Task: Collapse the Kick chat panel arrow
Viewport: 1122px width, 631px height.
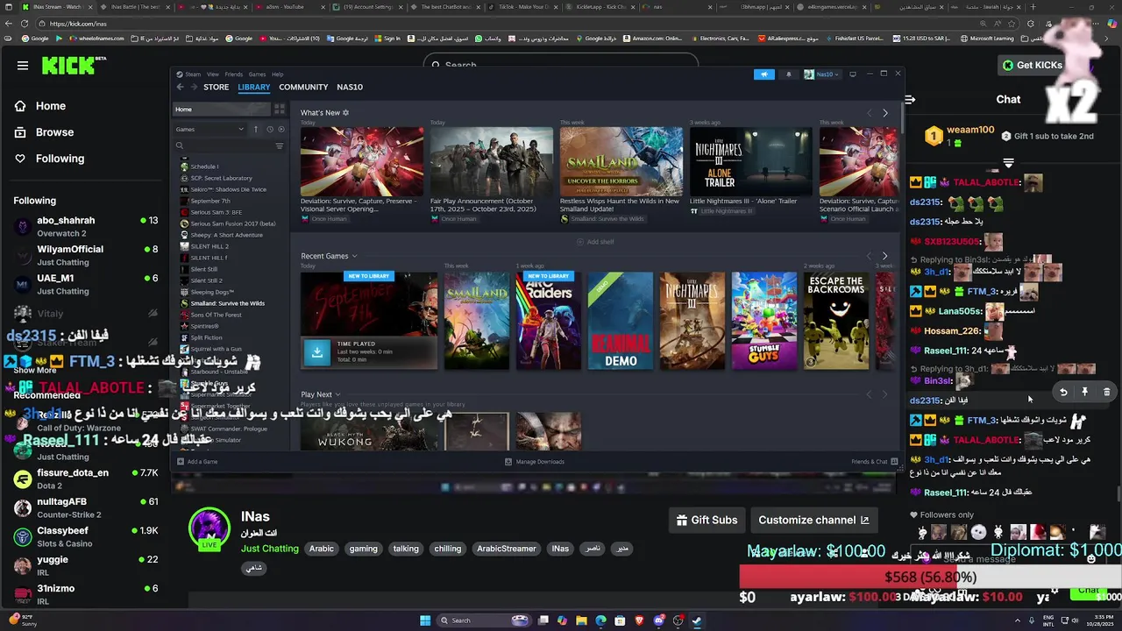Action: click(910, 99)
